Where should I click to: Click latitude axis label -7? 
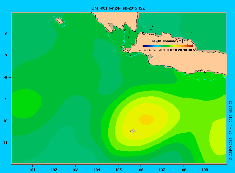pyautogui.click(x=6, y=56)
